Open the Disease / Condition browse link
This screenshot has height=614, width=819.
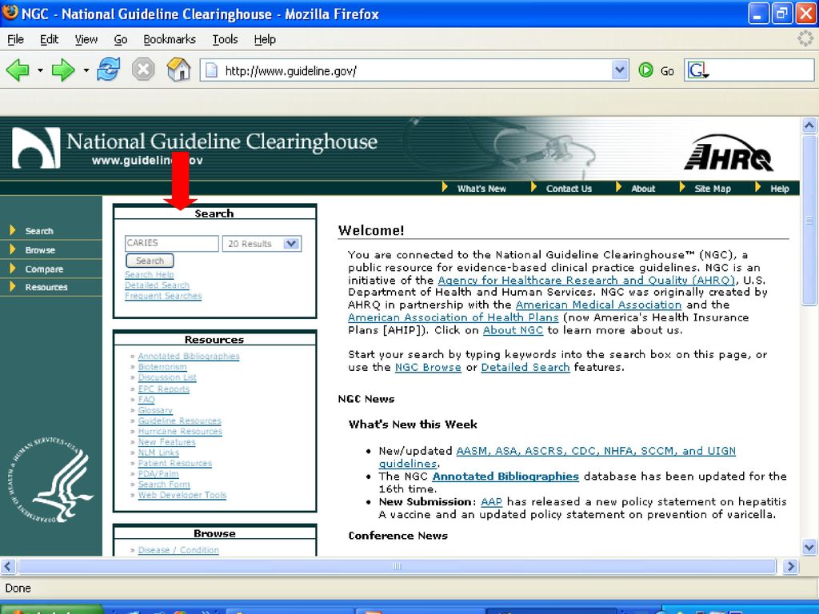point(178,550)
